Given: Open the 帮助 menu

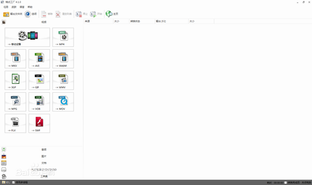Looking at the screenshot, I should [x=30, y=7].
